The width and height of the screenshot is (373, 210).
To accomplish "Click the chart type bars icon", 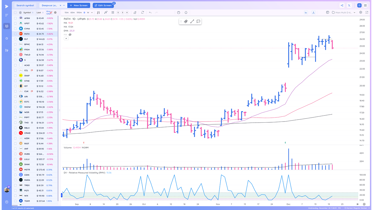I will click(x=98, y=12).
